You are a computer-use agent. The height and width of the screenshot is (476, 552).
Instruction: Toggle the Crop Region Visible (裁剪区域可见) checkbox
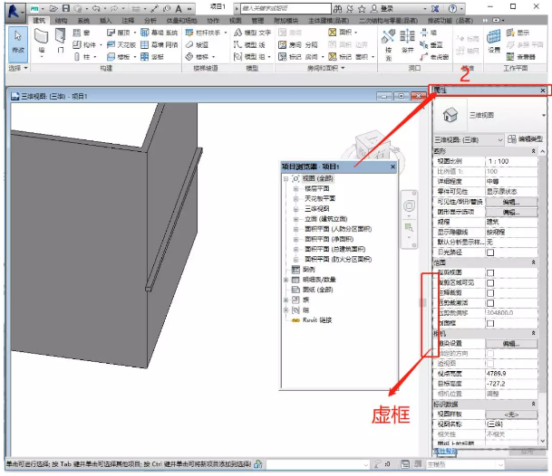490,283
